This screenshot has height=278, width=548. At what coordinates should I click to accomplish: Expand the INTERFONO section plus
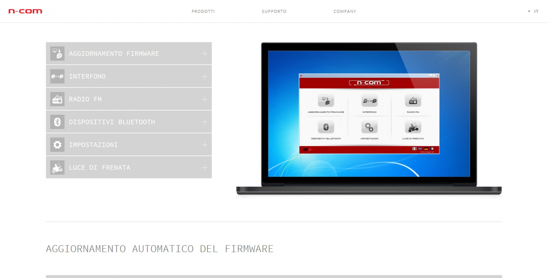[205, 76]
